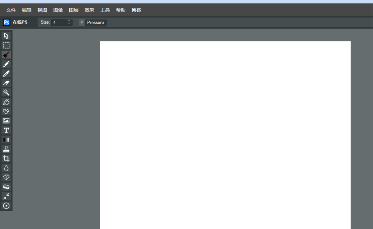Click inside the Size input field
This screenshot has width=373, height=229.
(59, 22)
